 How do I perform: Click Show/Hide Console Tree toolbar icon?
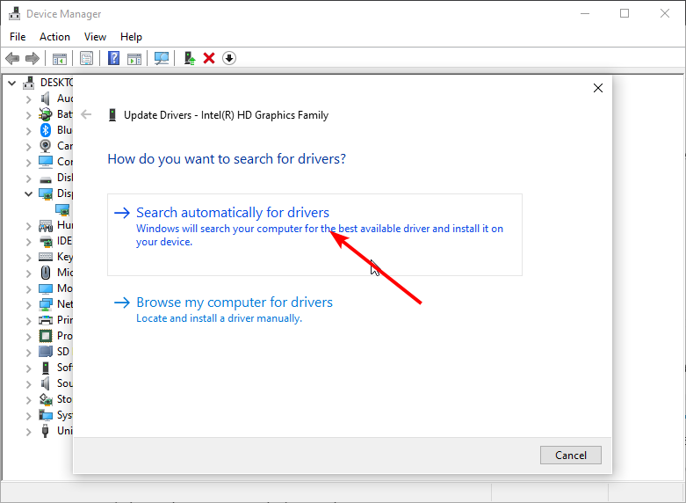(60, 58)
